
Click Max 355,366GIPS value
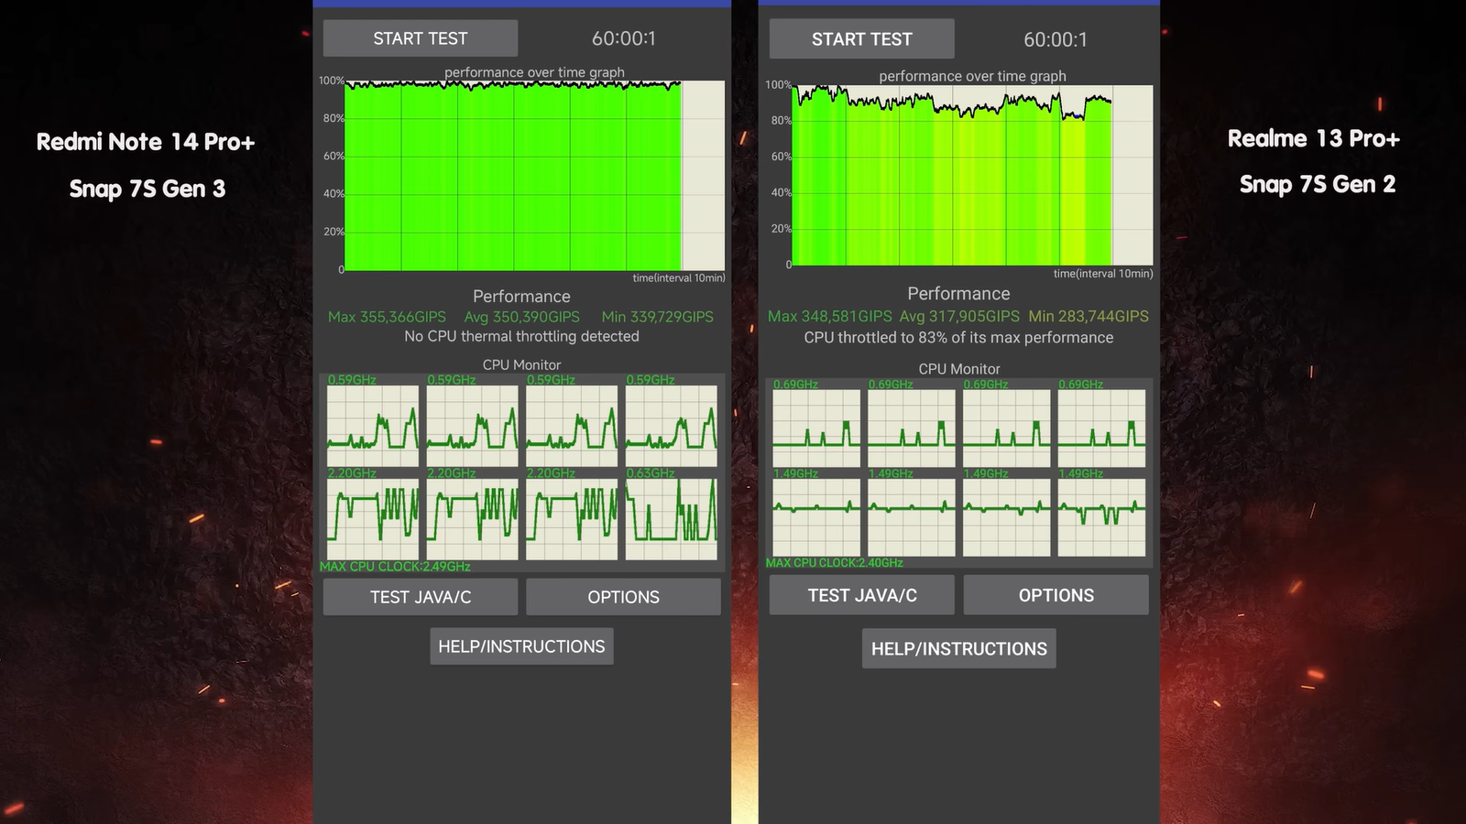point(387,317)
